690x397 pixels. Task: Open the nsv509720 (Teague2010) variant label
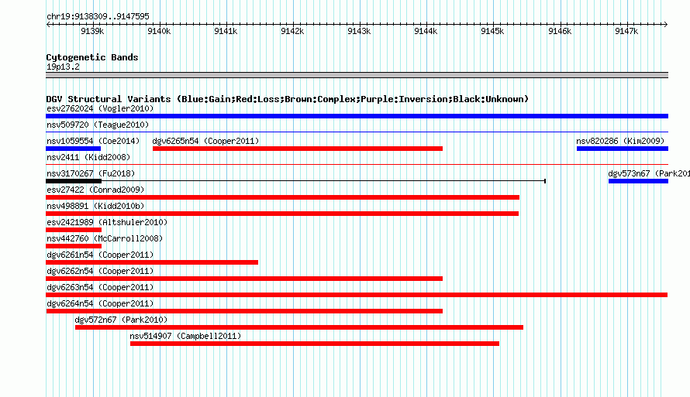tap(98, 125)
